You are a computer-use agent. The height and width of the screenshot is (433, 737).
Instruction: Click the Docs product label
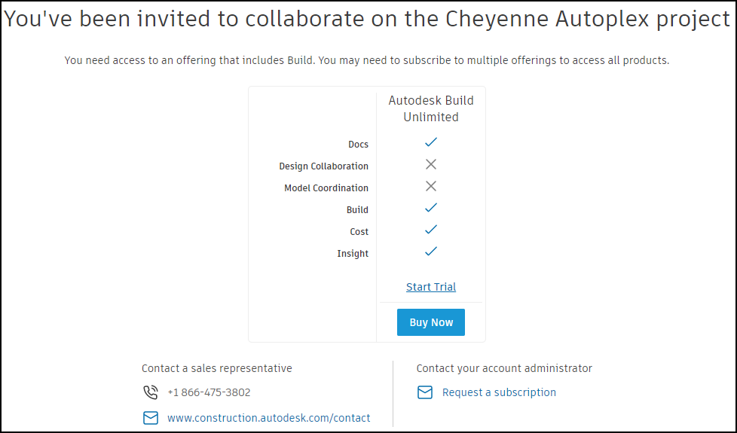(358, 145)
